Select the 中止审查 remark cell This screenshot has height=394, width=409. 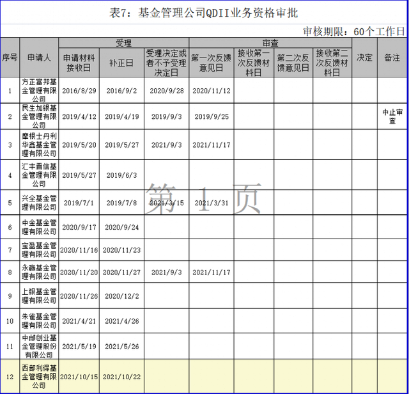392,116
